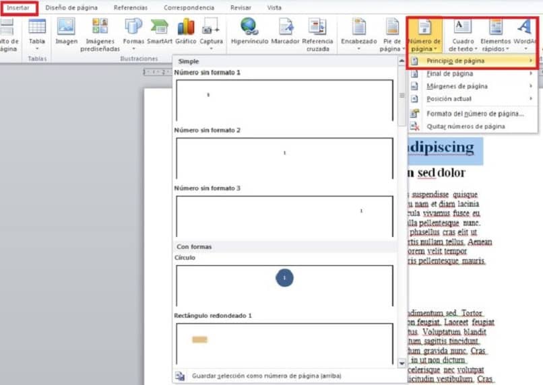The height and width of the screenshot is (385, 543).
Task: Choose Formato del número de página
Action: click(x=472, y=114)
